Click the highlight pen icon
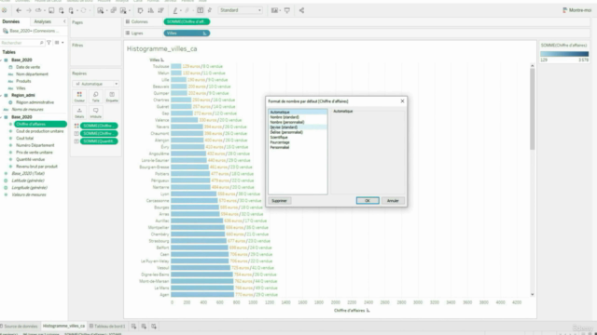 click(x=175, y=10)
